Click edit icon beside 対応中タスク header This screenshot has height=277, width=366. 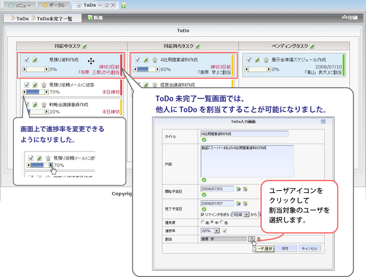pos(85,46)
